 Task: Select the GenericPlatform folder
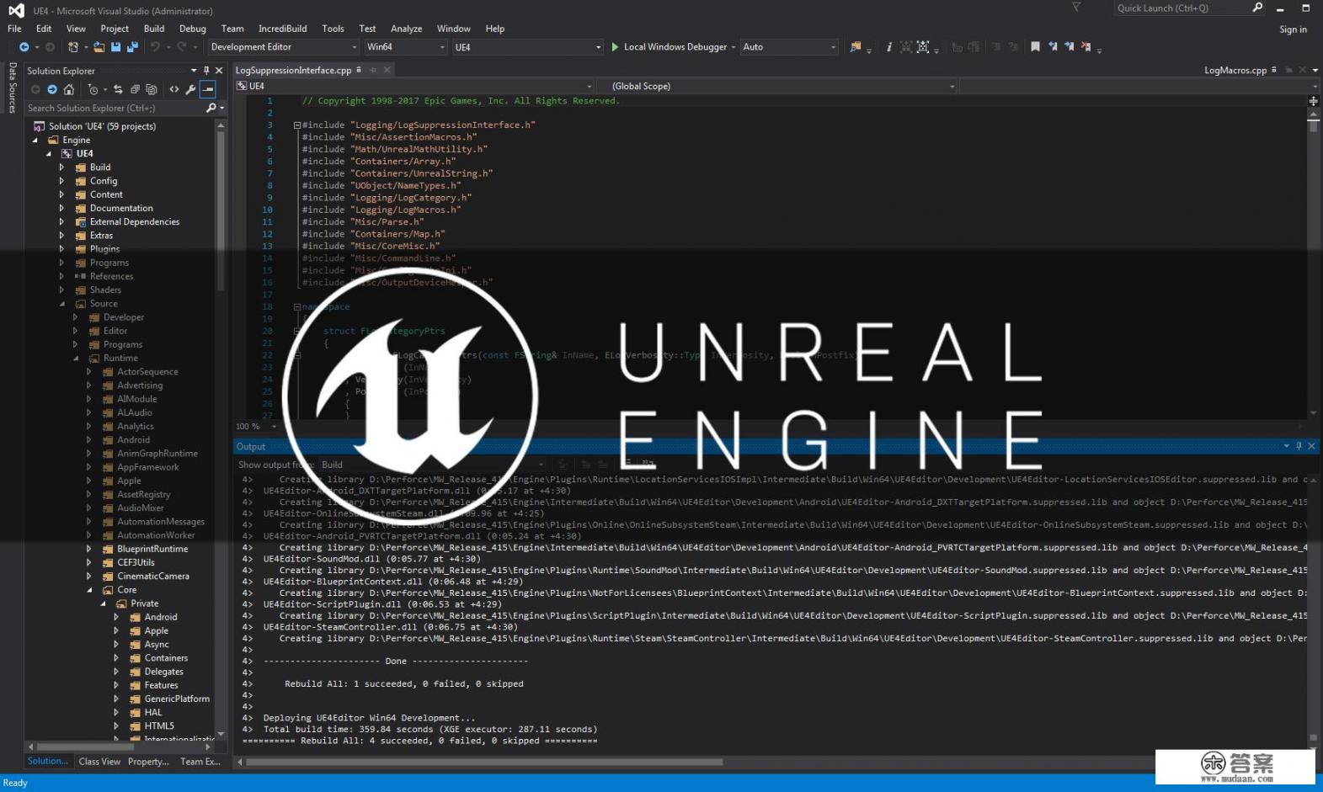click(x=177, y=699)
